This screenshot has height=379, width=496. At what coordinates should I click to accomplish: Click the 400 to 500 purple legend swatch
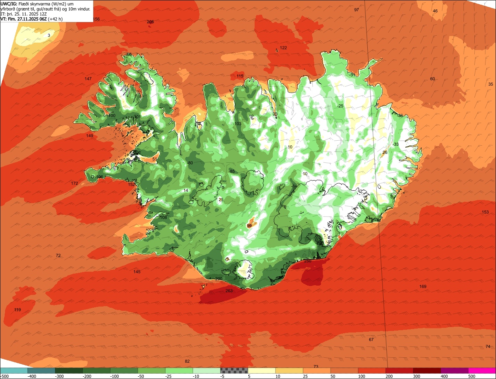click(454, 370)
